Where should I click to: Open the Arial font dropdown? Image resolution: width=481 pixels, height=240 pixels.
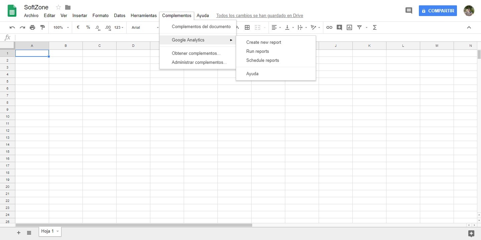[144, 27]
